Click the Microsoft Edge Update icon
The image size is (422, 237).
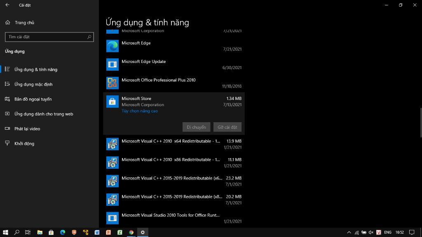[x=112, y=65]
